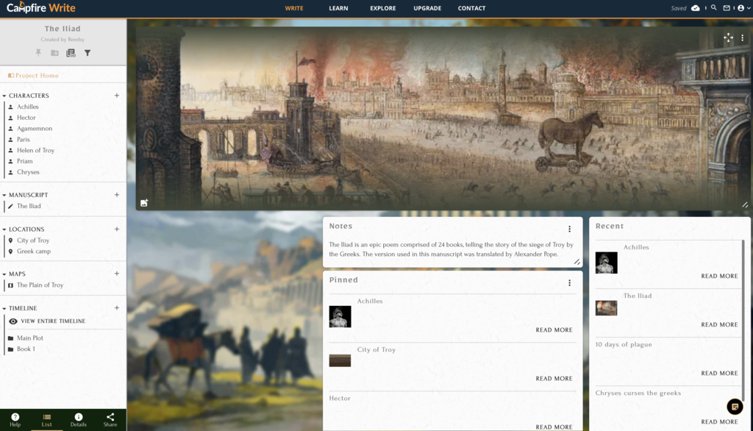
Task: Click the cloud saved icon
Action: 695,8
